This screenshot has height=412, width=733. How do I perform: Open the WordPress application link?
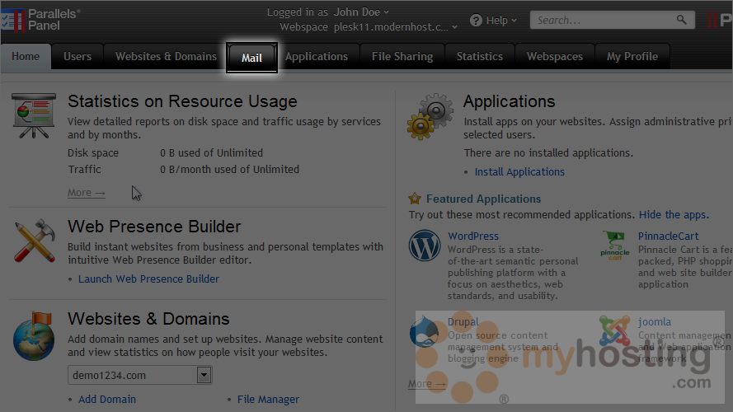tap(473, 236)
